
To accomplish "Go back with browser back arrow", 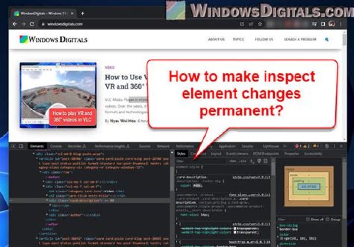I will pos(15,24).
